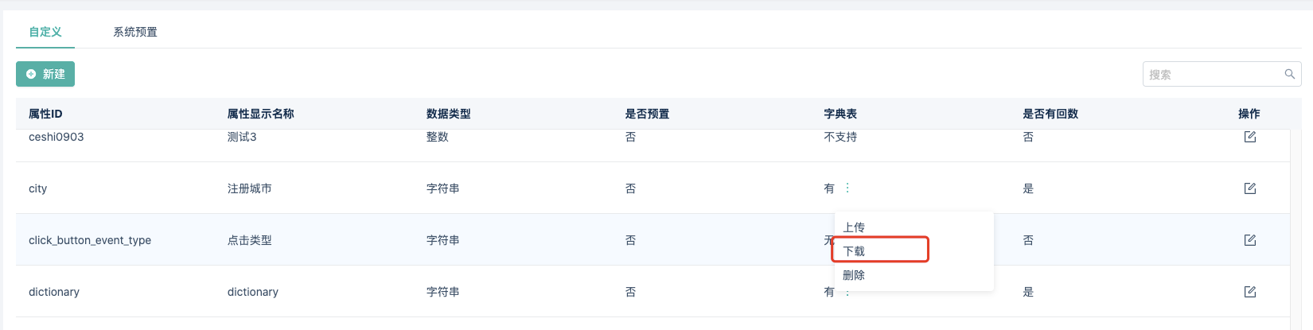Edit the city attribute row

click(x=1249, y=188)
